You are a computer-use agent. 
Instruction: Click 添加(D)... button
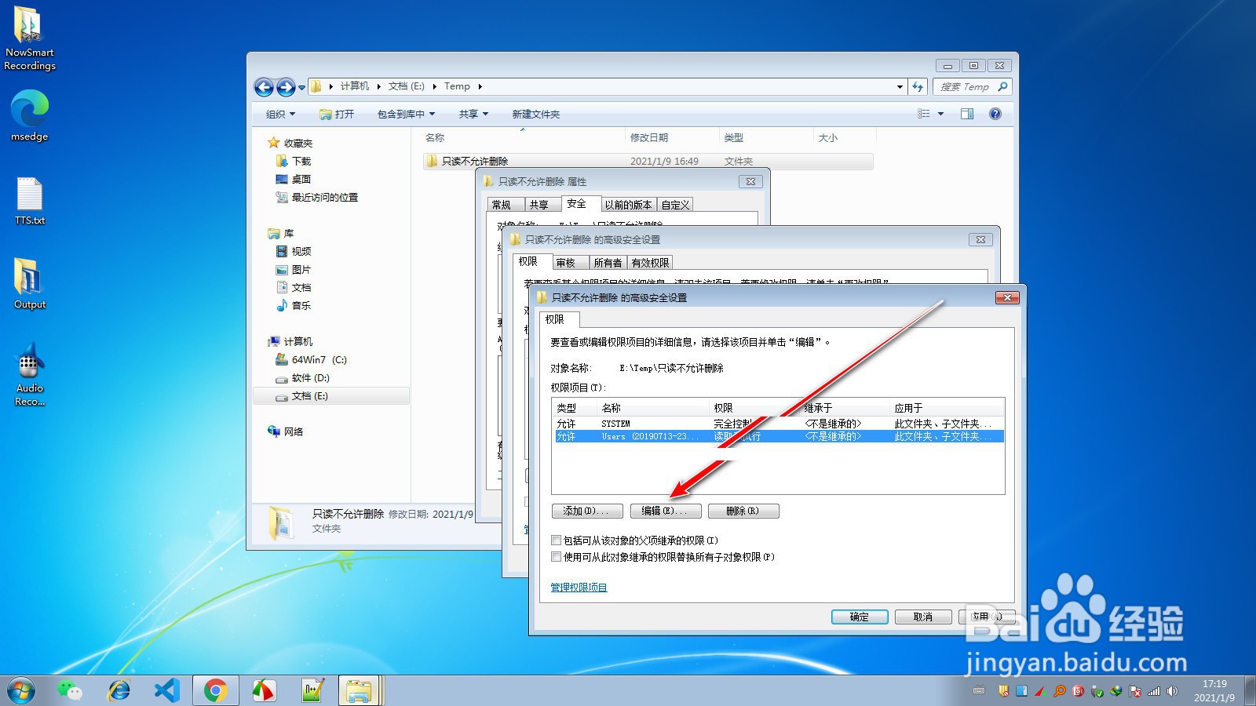587,511
